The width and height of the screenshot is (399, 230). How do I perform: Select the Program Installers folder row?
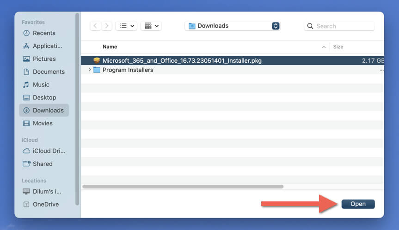232,70
